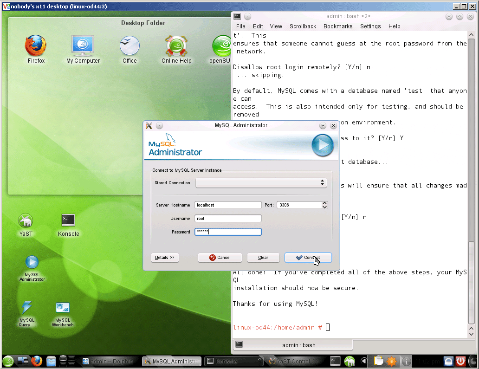Click the Username field
The height and width of the screenshot is (369, 479).
click(x=228, y=219)
